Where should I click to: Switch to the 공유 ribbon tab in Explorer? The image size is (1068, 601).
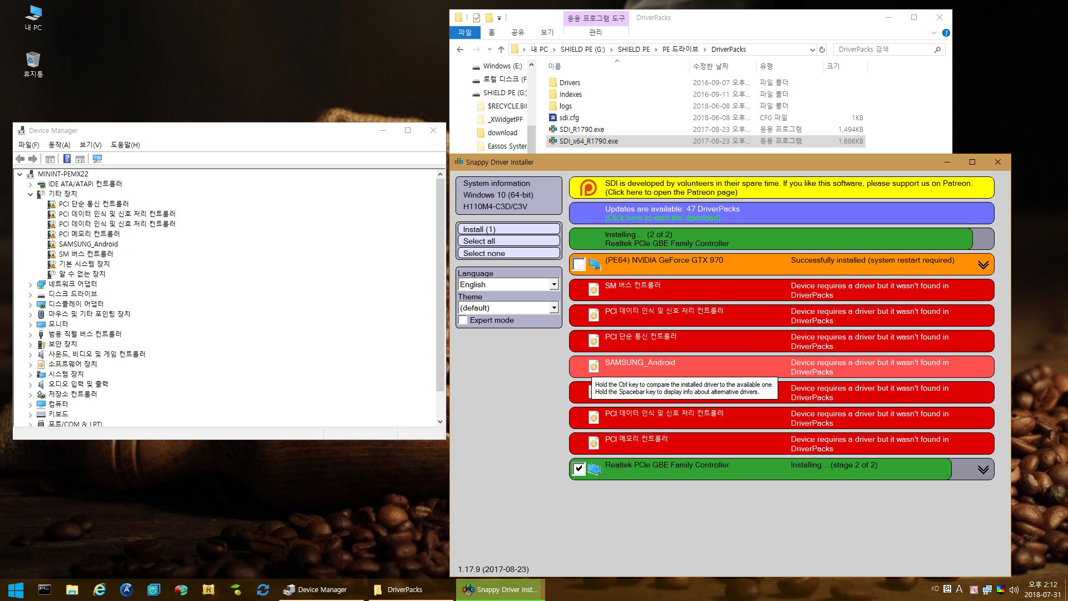point(518,33)
